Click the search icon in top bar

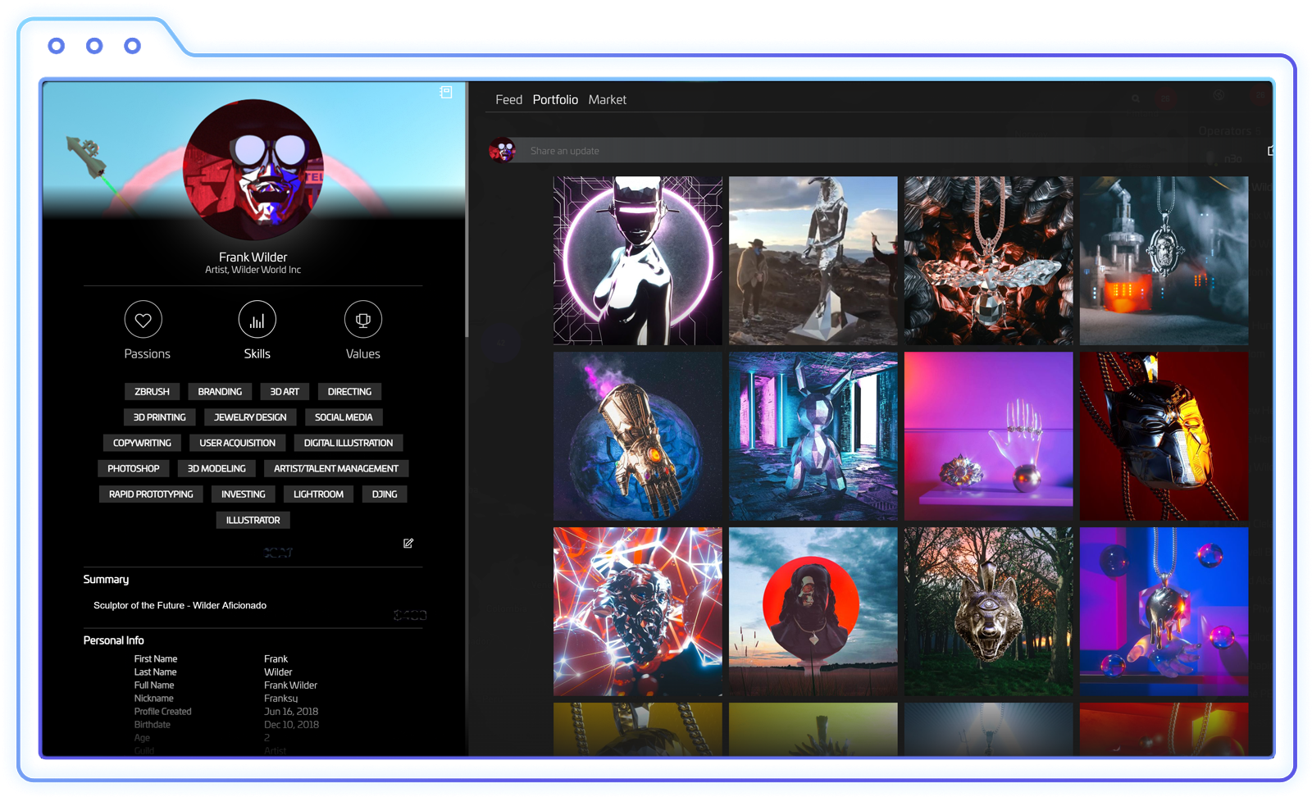1136,99
